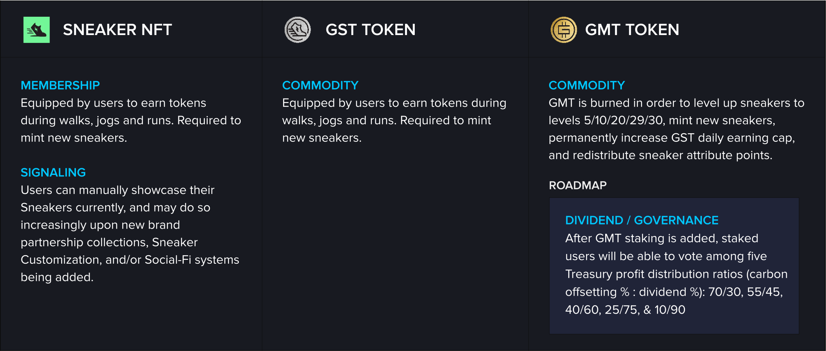Select the SNEAKER NFT column title
This screenshot has height=351, width=826.
117,30
